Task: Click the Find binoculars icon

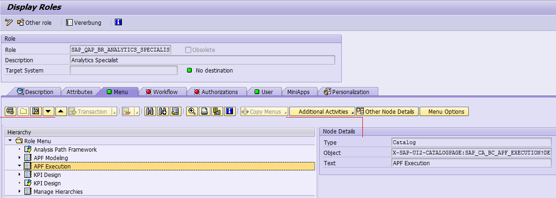Action: (x=150, y=111)
